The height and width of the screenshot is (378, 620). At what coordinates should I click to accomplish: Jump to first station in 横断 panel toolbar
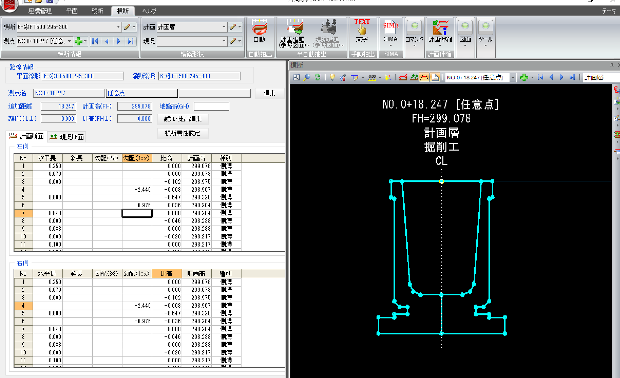coord(541,78)
